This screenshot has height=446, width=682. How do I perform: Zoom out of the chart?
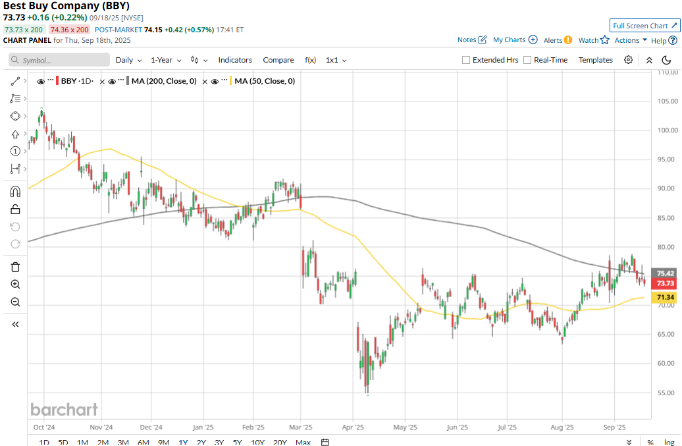tap(15, 302)
